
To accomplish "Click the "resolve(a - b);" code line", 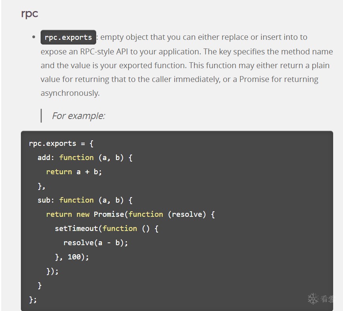I will [x=95, y=242].
